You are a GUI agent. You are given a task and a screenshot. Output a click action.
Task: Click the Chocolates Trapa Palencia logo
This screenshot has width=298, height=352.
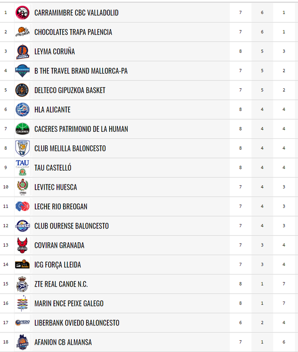pyautogui.click(x=23, y=32)
